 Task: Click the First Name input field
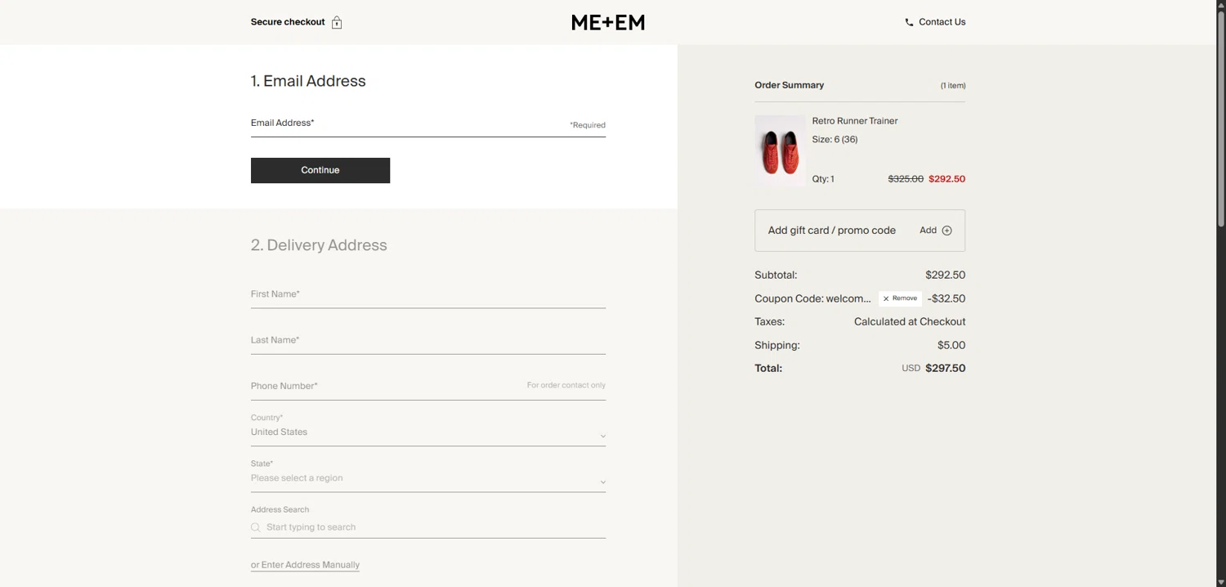coord(427,295)
